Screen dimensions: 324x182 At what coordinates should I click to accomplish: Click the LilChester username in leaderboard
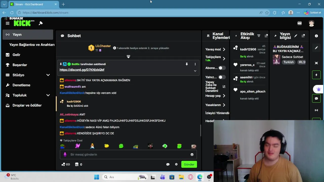[x=103, y=46]
